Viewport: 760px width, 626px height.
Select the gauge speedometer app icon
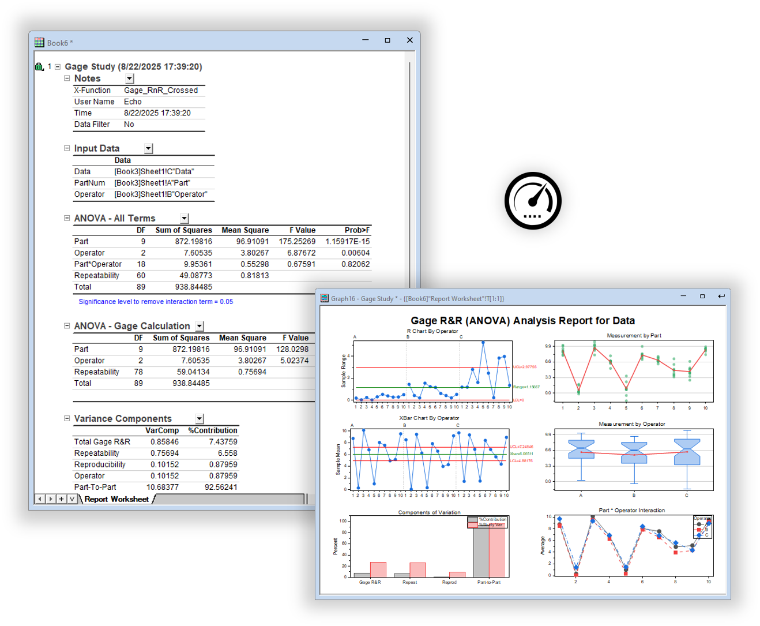(533, 200)
